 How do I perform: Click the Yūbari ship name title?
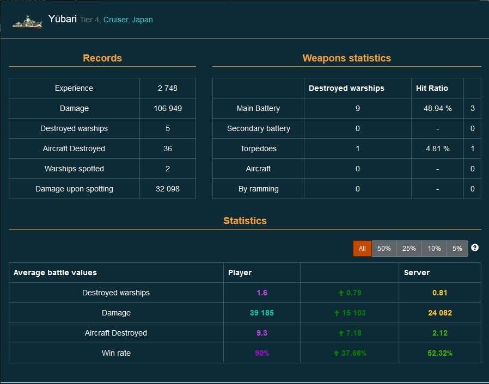point(62,19)
